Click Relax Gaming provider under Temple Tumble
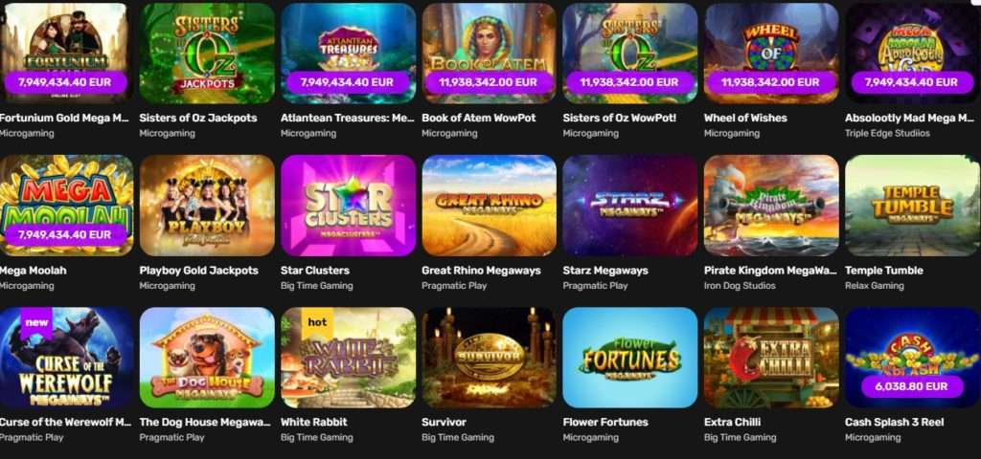This screenshot has height=459, width=981. [875, 285]
